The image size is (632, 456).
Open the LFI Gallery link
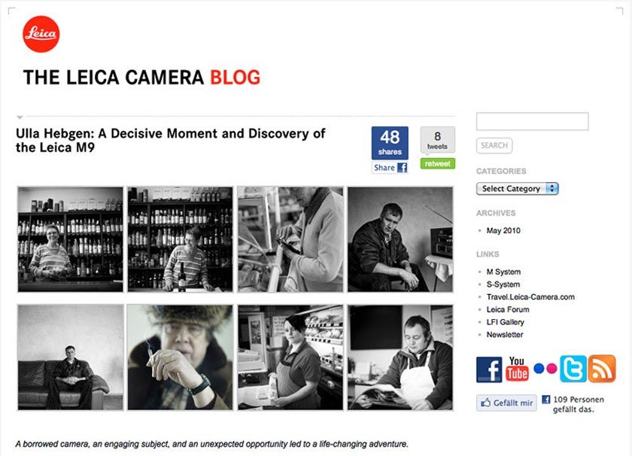(x=505, y=322)
